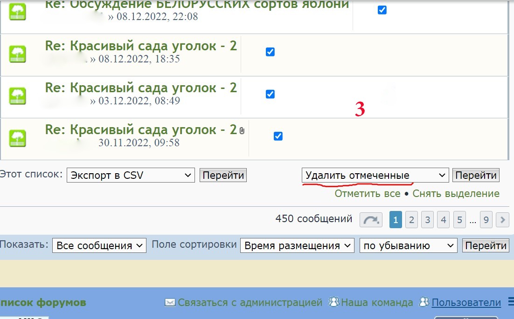Open the по убыванию sort order dropdown
The width and height of the screenshot is (514, 319).
(409, 245)
